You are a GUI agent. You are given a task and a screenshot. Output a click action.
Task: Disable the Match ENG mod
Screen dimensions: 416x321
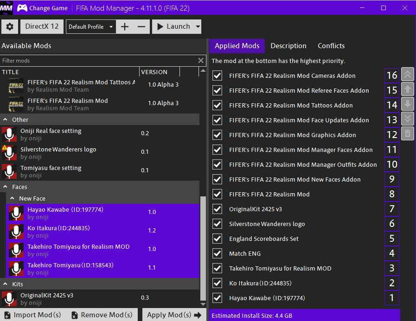218,254
